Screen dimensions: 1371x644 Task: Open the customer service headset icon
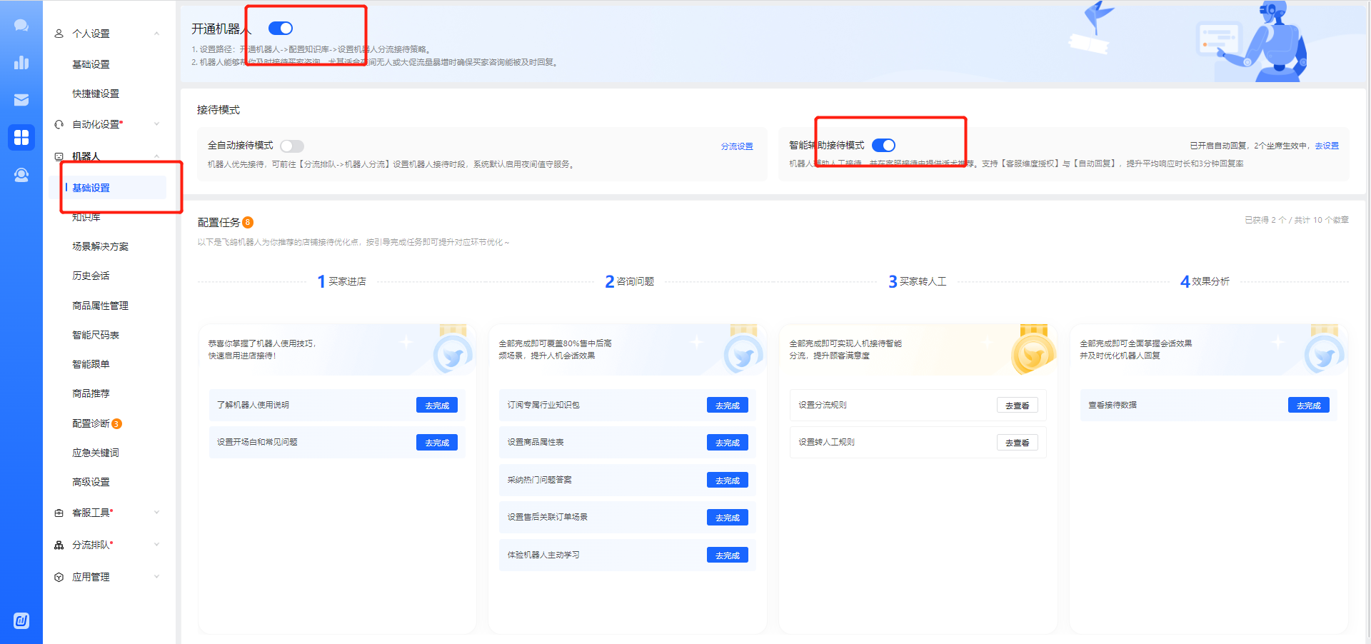21,175
